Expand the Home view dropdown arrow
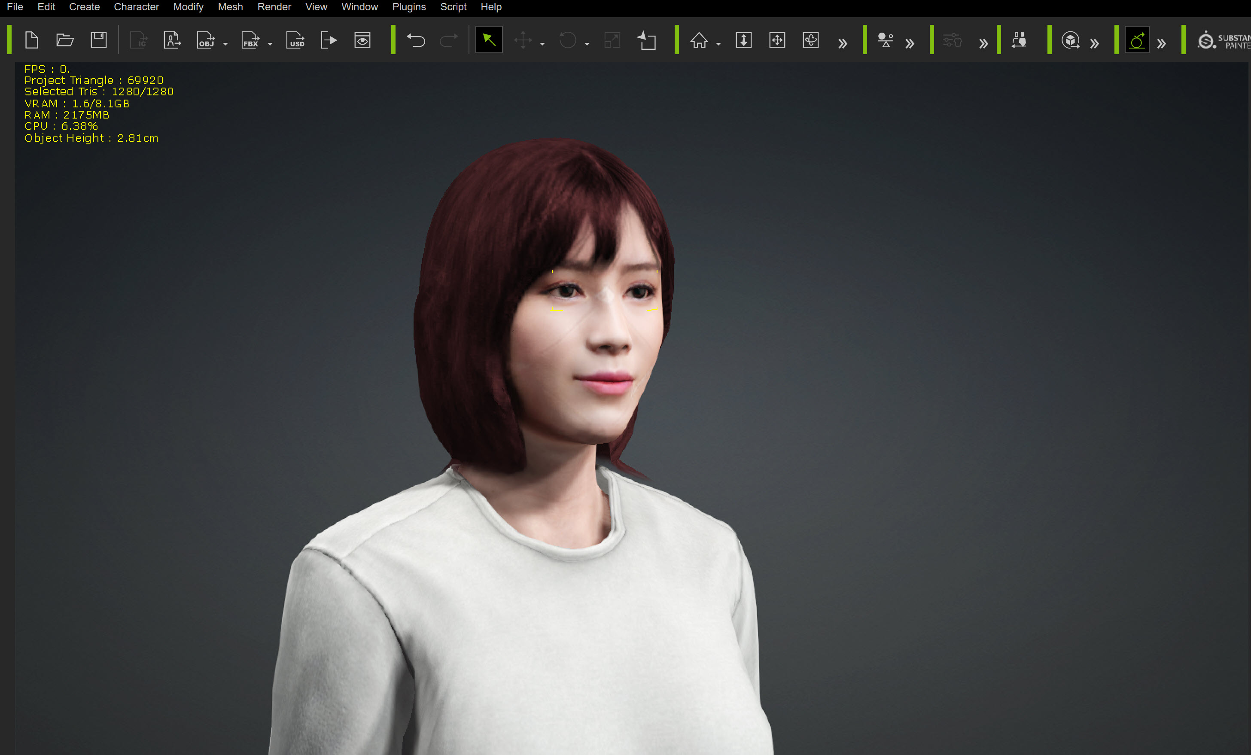Image resolution: width=1251 pixels, height=755 pixels. (718, 44)
